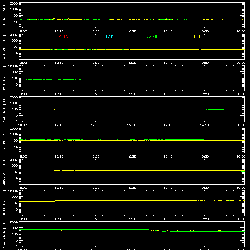Image resolution: width=250 pixels, height=250 pixels.
Task: Click 19:00 tick label under 2695 MHz plot
Action: (x=22, y=157)
